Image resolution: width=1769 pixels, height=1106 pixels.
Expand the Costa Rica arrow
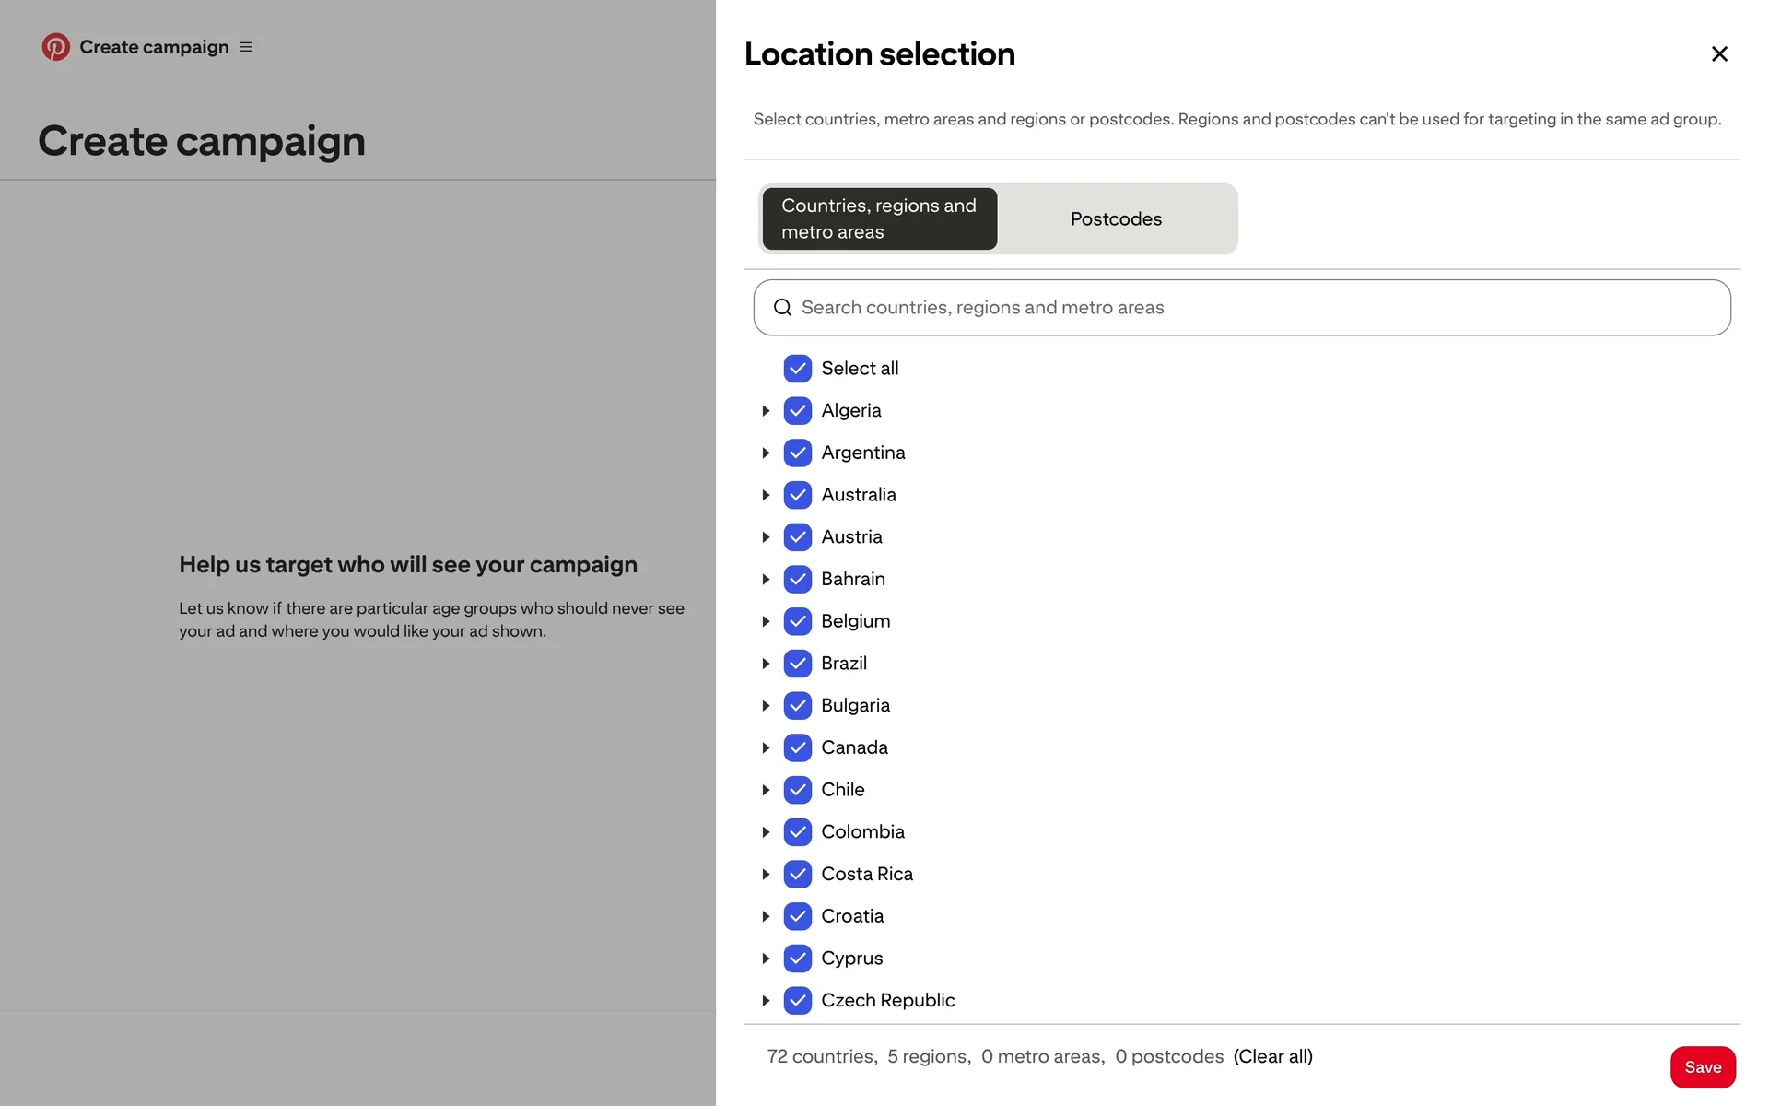coord(766,874)
